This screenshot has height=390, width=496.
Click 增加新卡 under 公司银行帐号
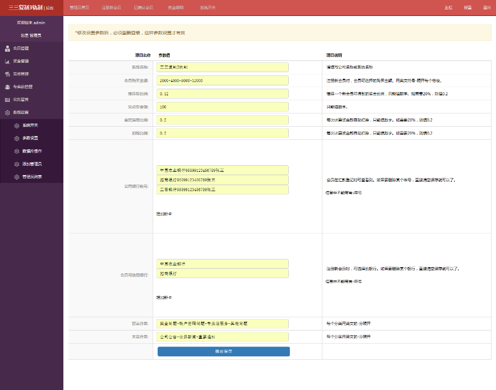[x=164, y=214]
